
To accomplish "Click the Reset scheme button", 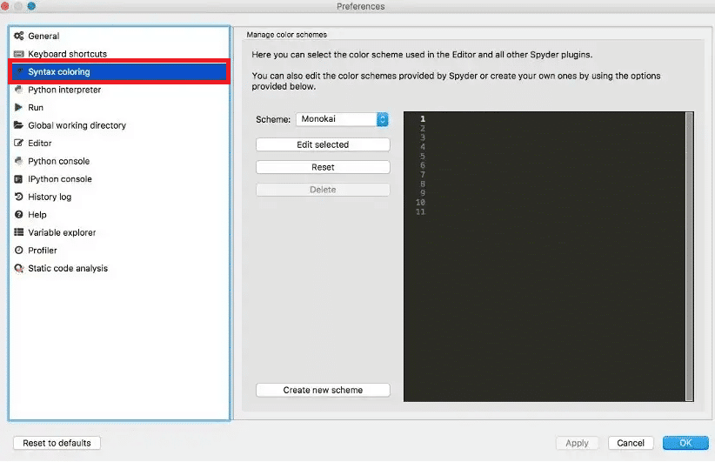I will (323, 167).
